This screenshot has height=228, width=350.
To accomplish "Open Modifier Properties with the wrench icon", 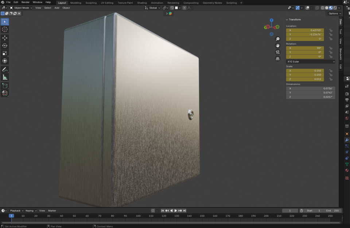I will pos(346,140).
